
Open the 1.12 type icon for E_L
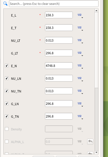click(x=79, y=15)
